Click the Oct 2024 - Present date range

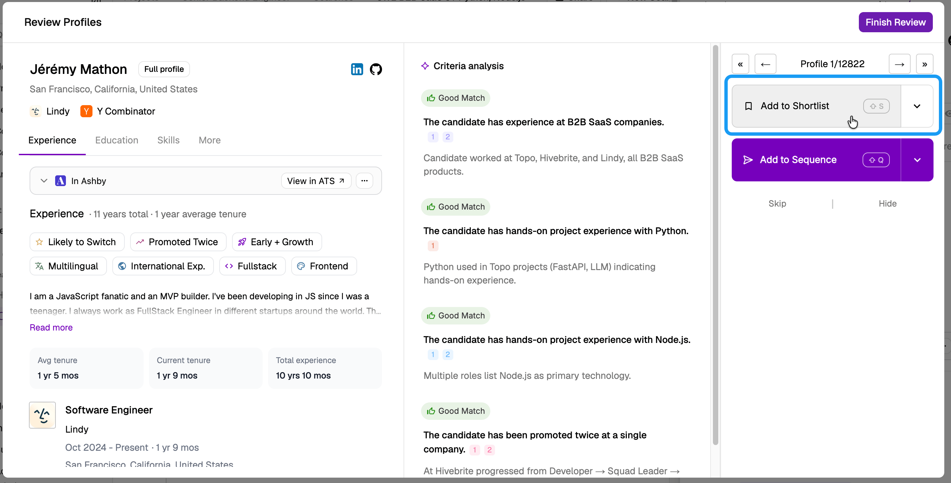click(x=106, y=448)
